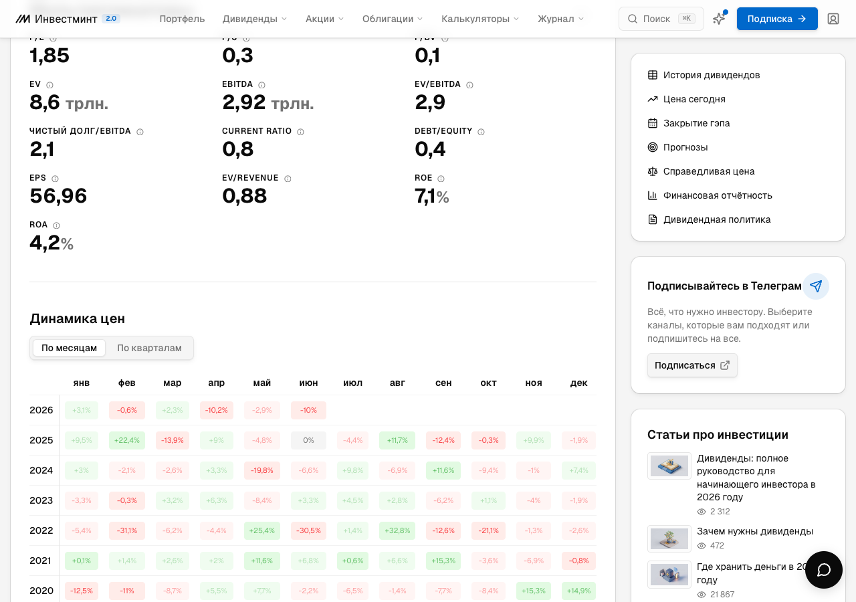
Task: Expand the Облигации menu
Action: (x=393, y=19)
